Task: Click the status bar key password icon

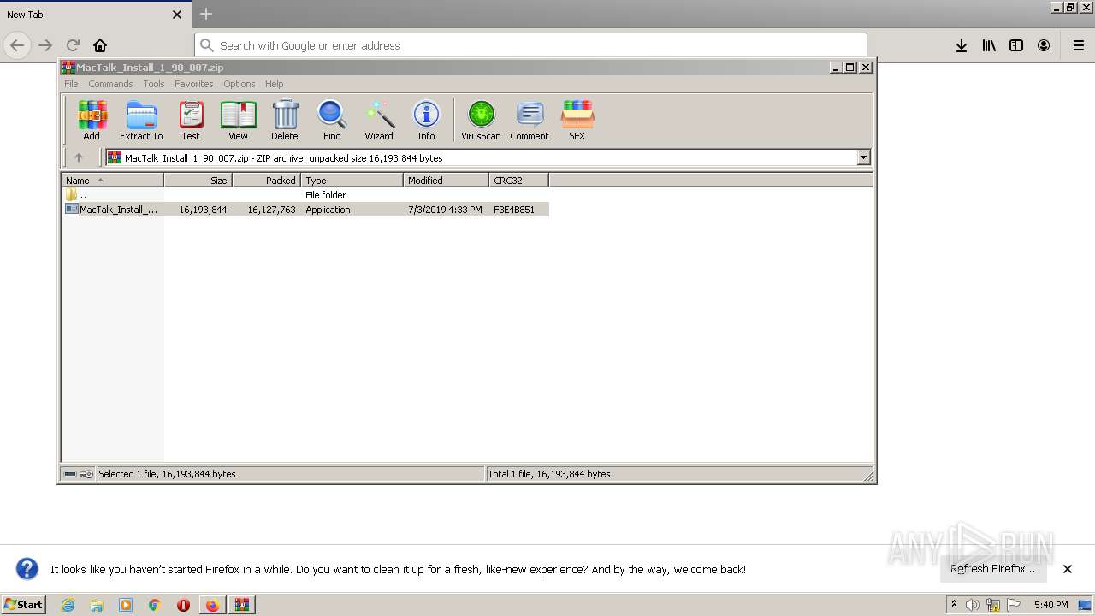Action: point(86,474)
